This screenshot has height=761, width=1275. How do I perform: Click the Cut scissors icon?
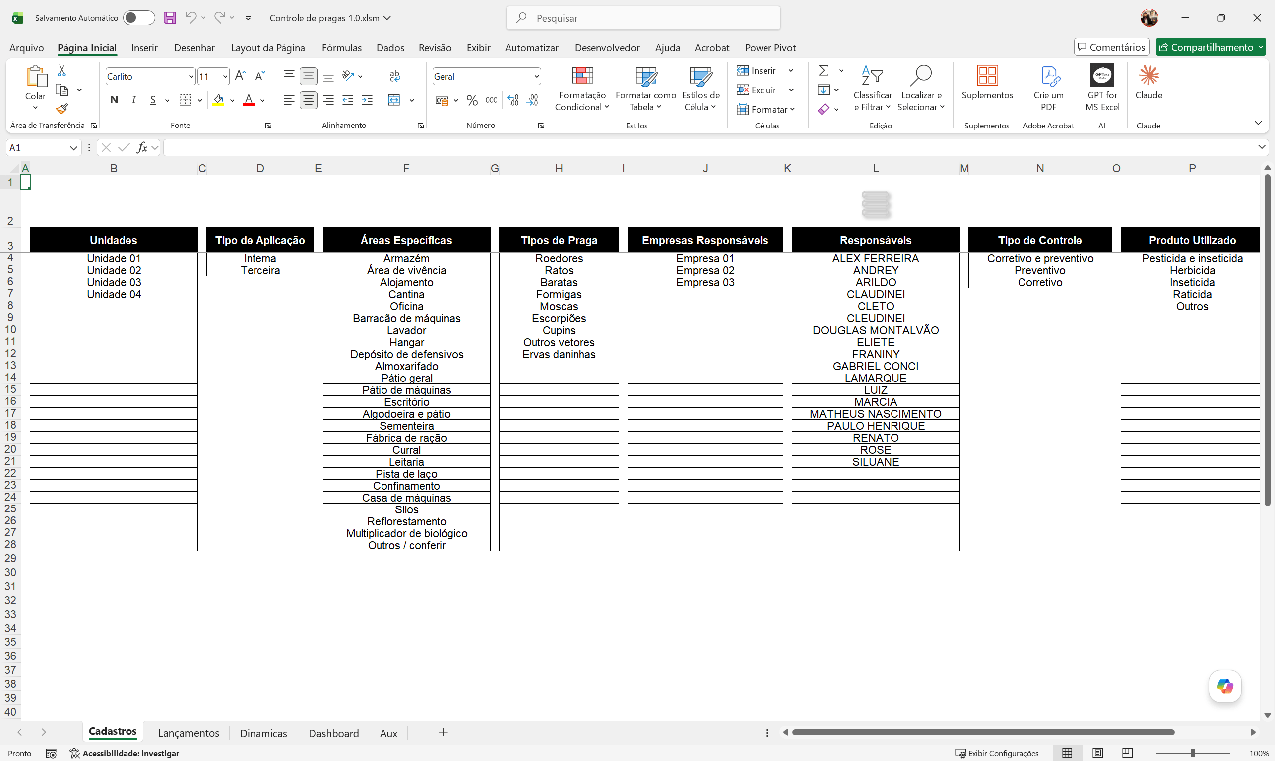coord(62,70)
